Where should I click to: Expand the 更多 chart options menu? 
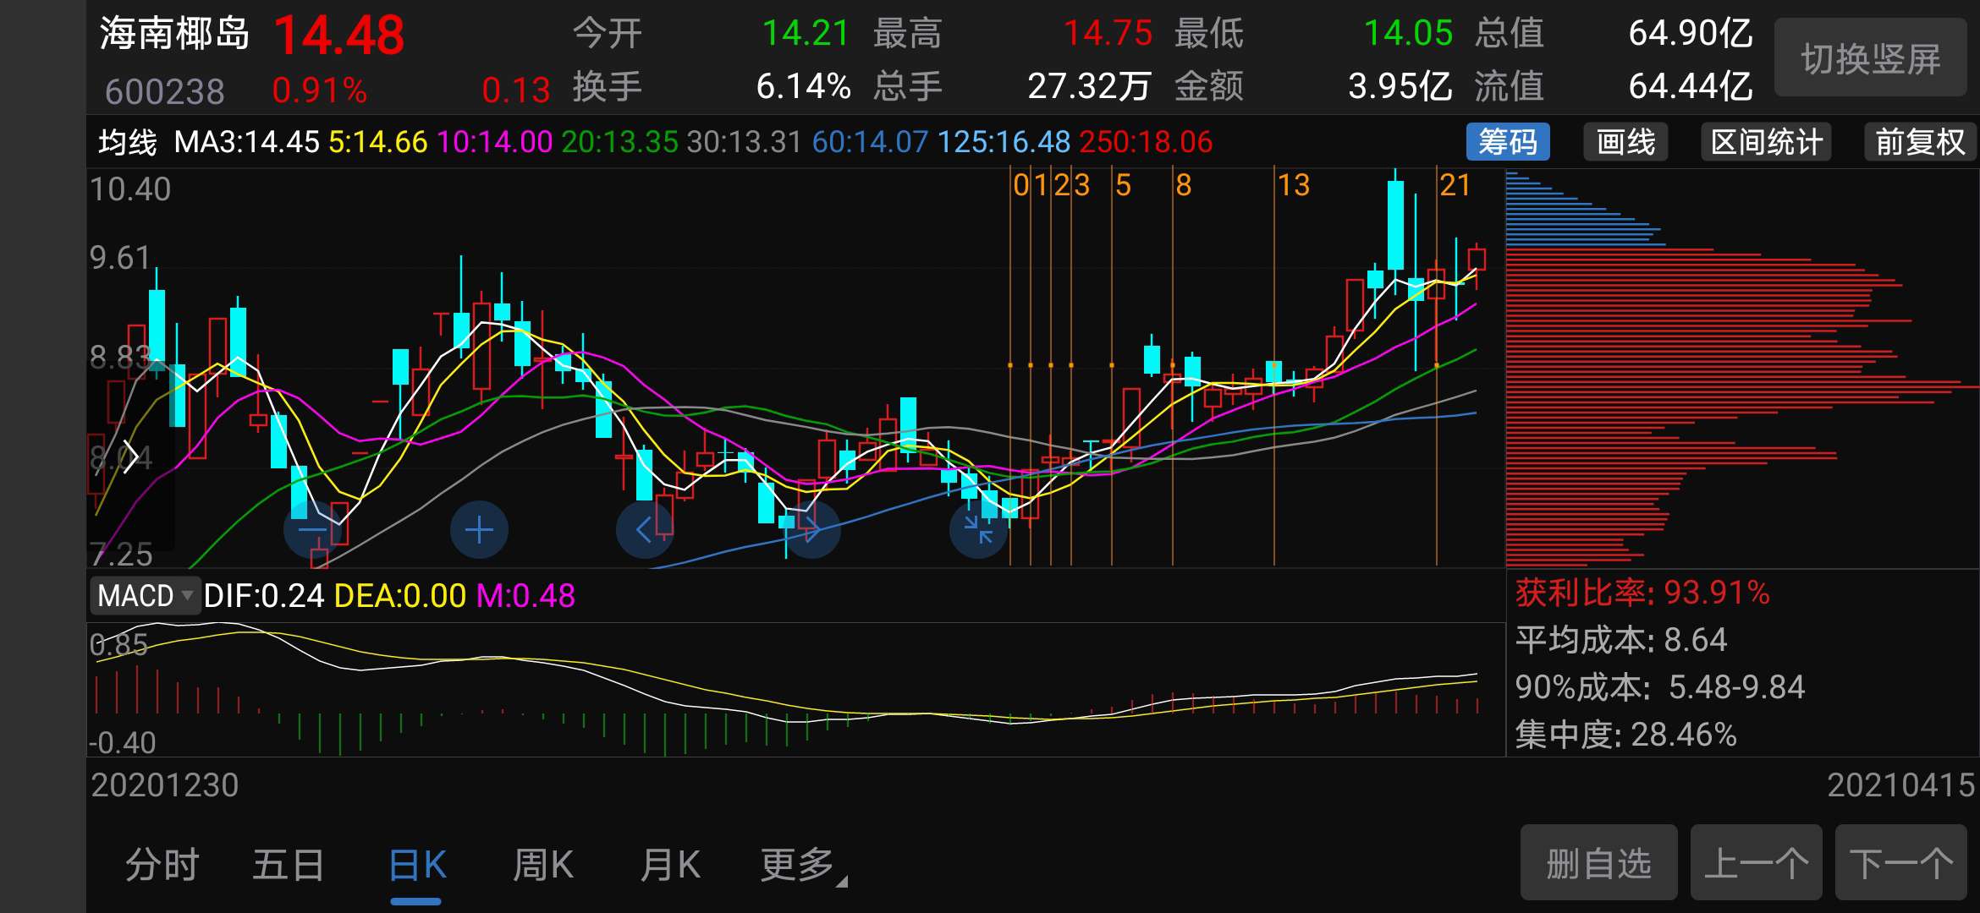794,864
